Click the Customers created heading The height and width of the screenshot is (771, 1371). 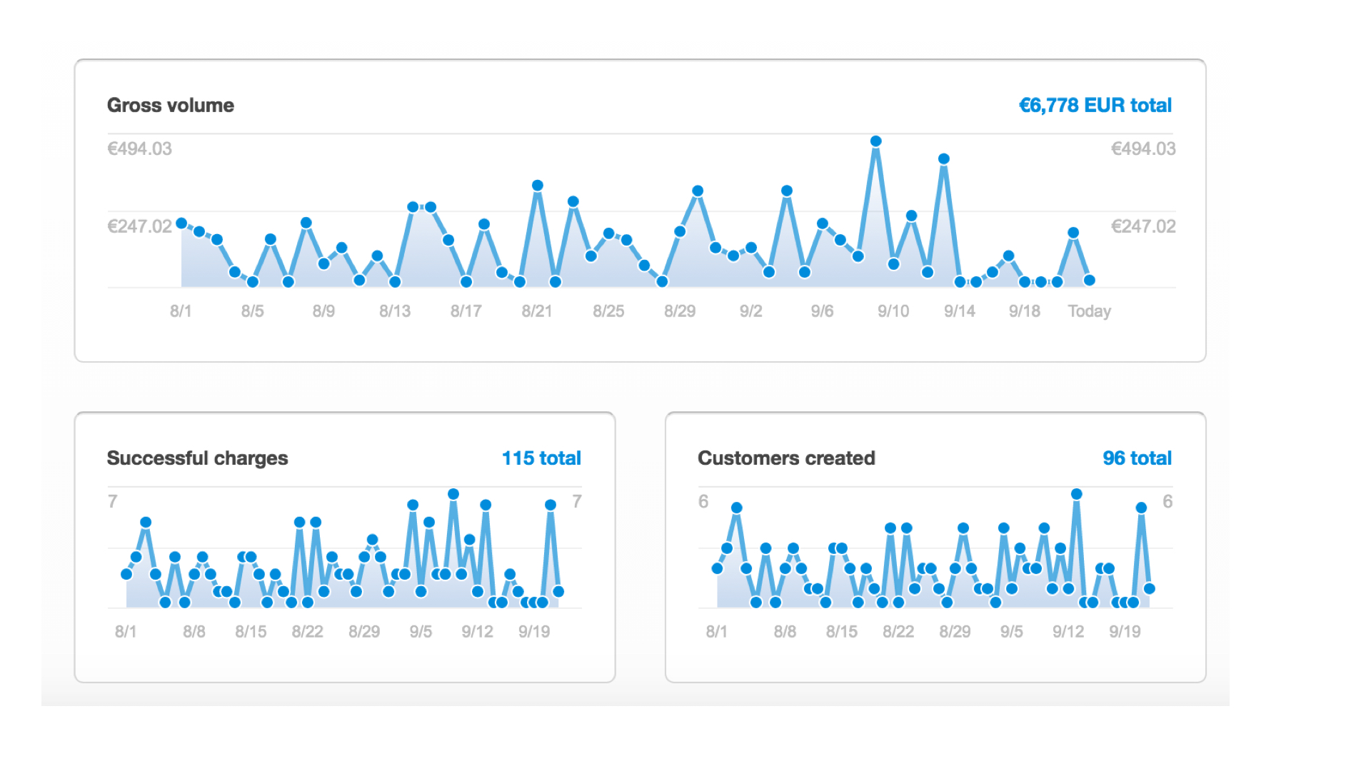click(x=786, y=458)
